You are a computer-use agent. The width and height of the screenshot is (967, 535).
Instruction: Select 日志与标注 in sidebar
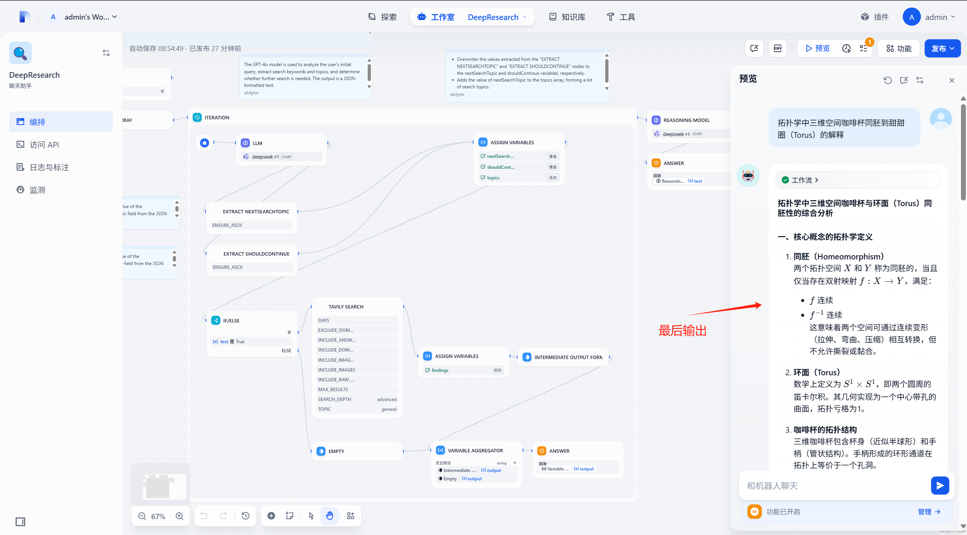point(49,167)
